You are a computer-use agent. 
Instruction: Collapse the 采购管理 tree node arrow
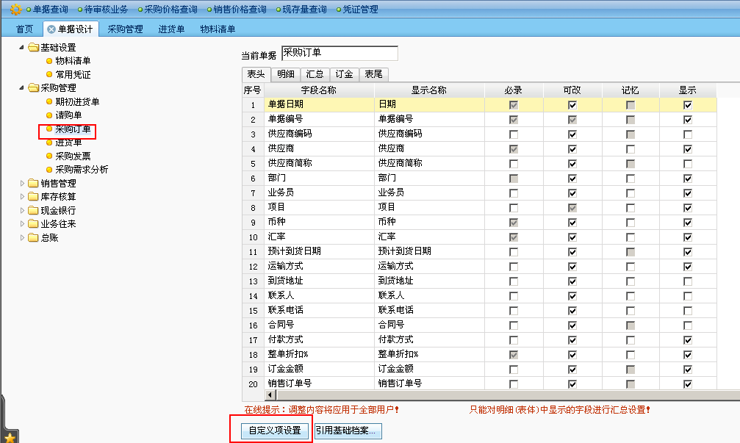(22, 87)
